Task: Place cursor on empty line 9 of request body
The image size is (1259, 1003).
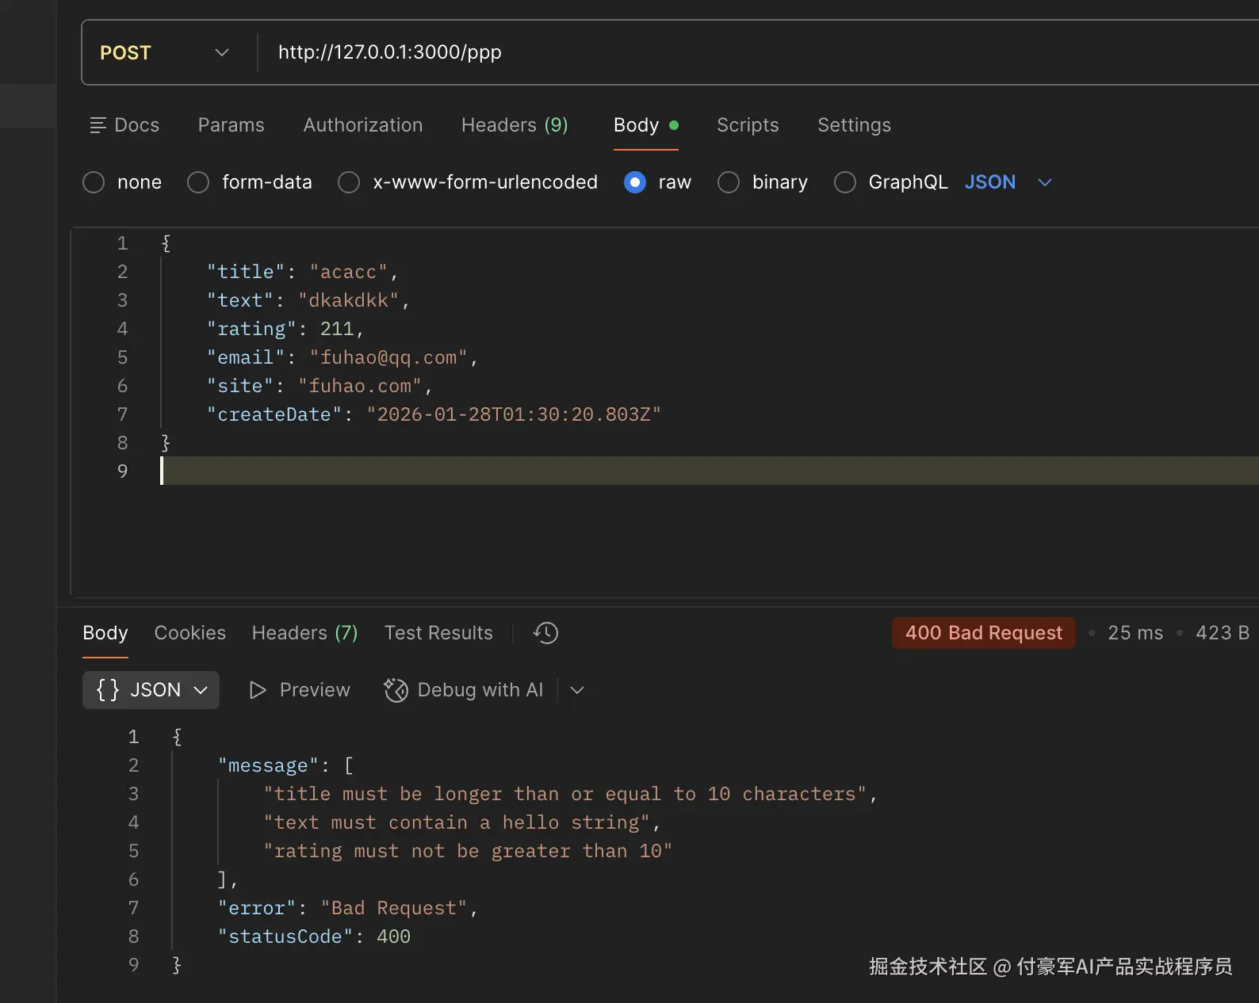Action: [710, 471]
